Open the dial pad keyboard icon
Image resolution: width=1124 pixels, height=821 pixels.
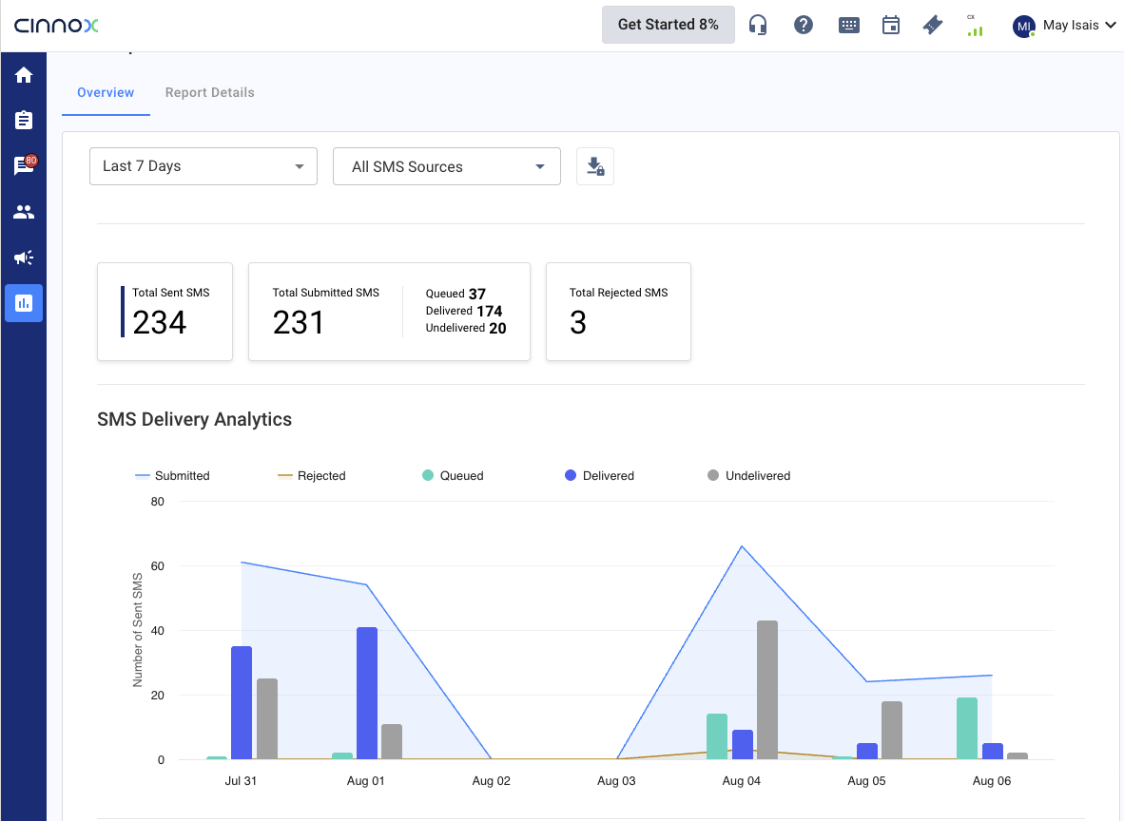tap(848, 26)
